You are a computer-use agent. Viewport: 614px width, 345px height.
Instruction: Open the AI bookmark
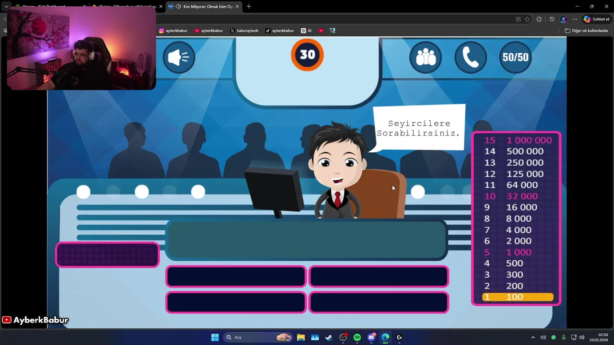[x=306, y=31]
